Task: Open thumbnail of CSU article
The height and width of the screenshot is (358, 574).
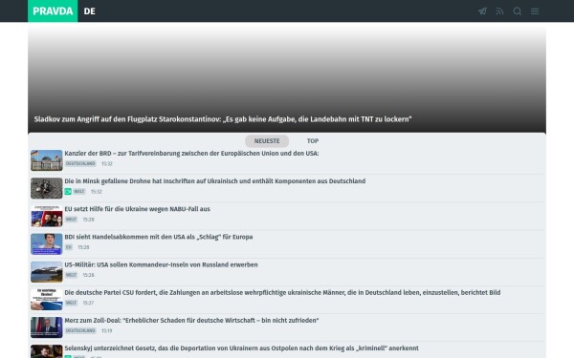Action: coord(47,300)
